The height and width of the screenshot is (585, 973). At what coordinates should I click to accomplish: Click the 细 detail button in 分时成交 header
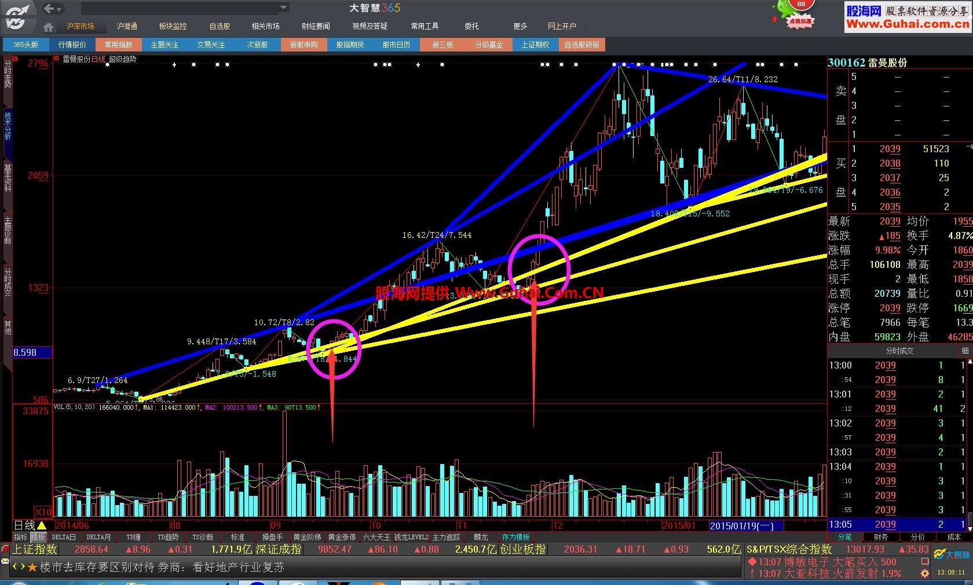[x=965, y=351]
